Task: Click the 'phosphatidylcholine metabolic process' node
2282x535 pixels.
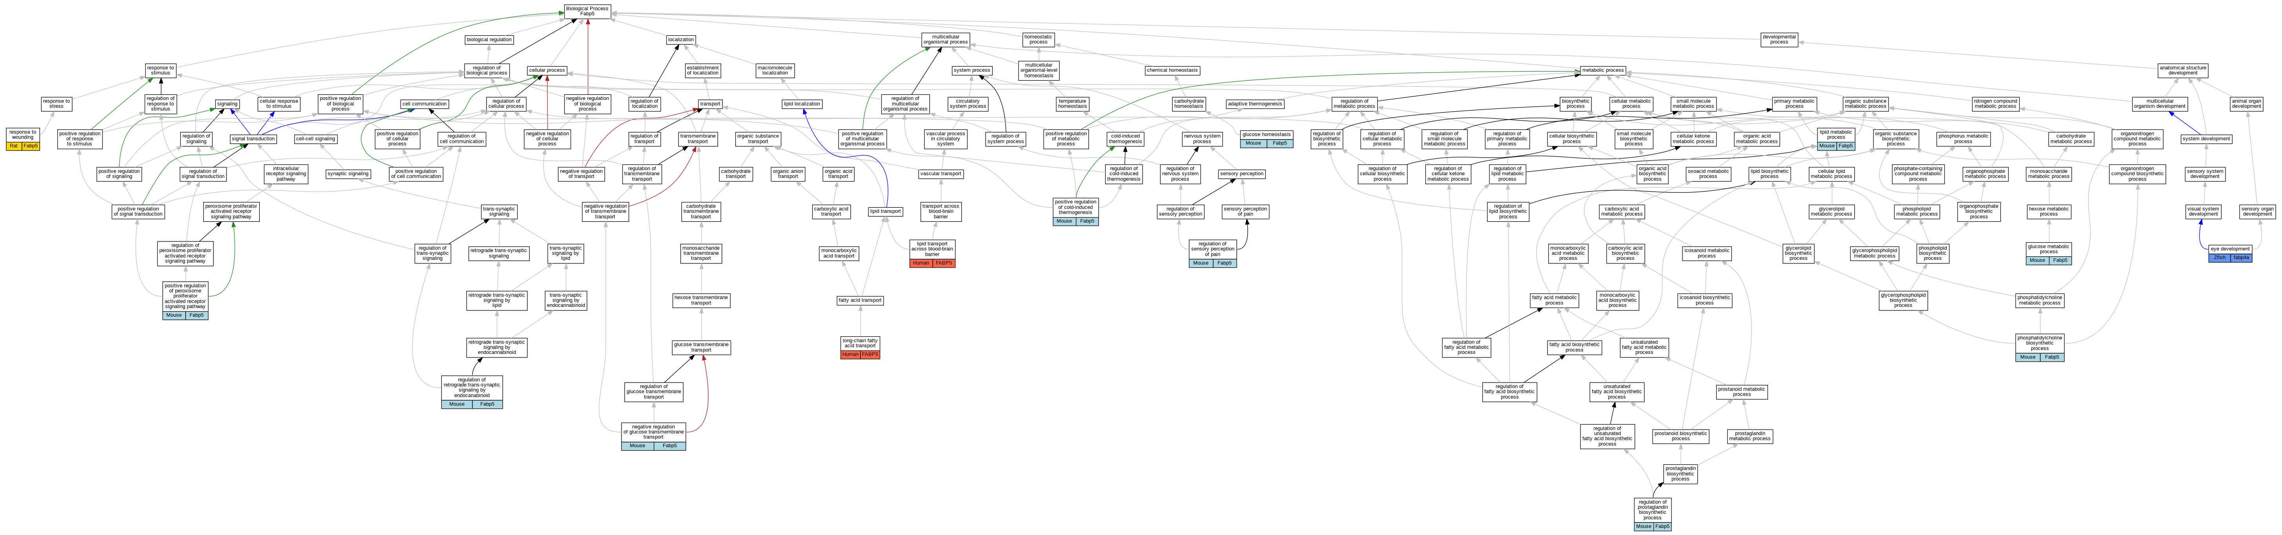Action: (2039, 301)
